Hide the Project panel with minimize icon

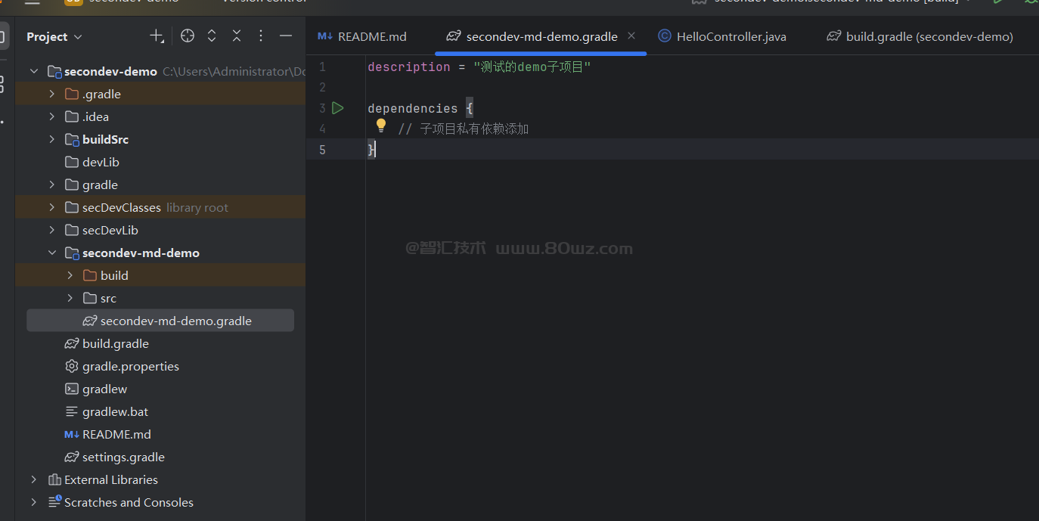click(x=286, y=36)
